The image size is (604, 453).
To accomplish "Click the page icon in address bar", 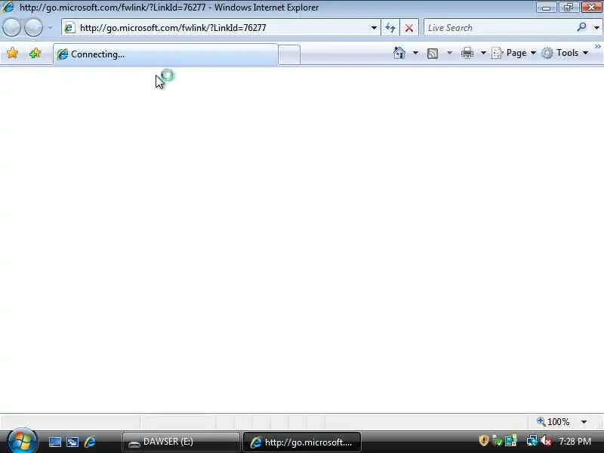I will click(69, 28).
